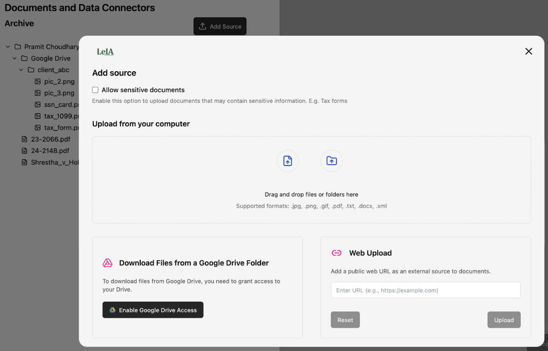Click the document icon beside Shrestha_v_Hol file
This screenshot has width=548, height=351.
pyautogui.click(x=25, y=162)
